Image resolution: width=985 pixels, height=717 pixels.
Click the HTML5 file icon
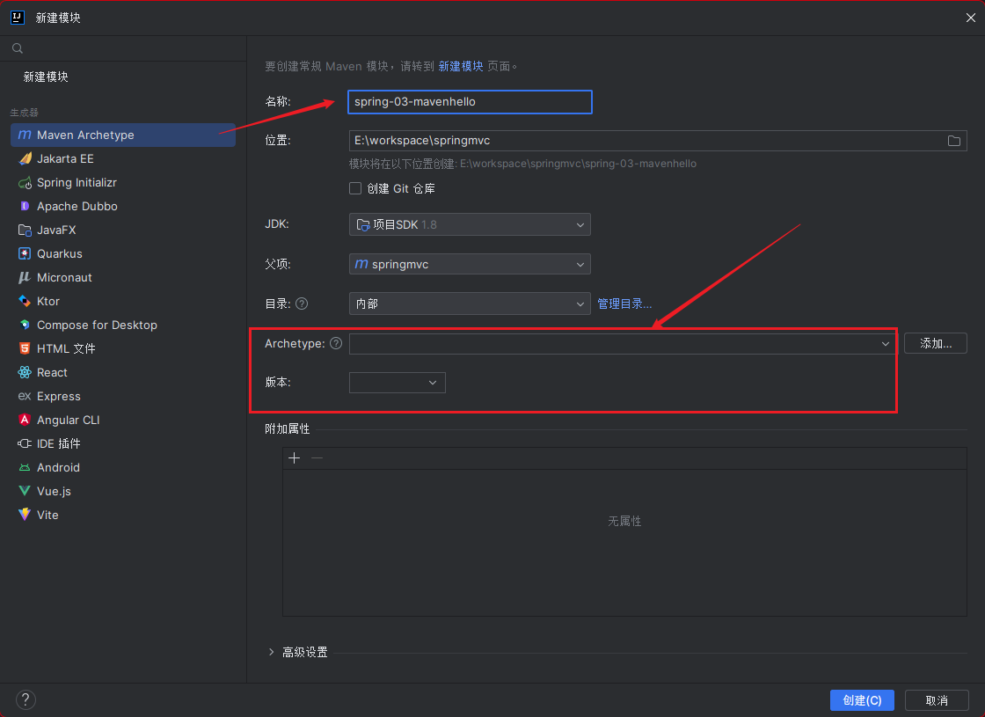[25, 348]
